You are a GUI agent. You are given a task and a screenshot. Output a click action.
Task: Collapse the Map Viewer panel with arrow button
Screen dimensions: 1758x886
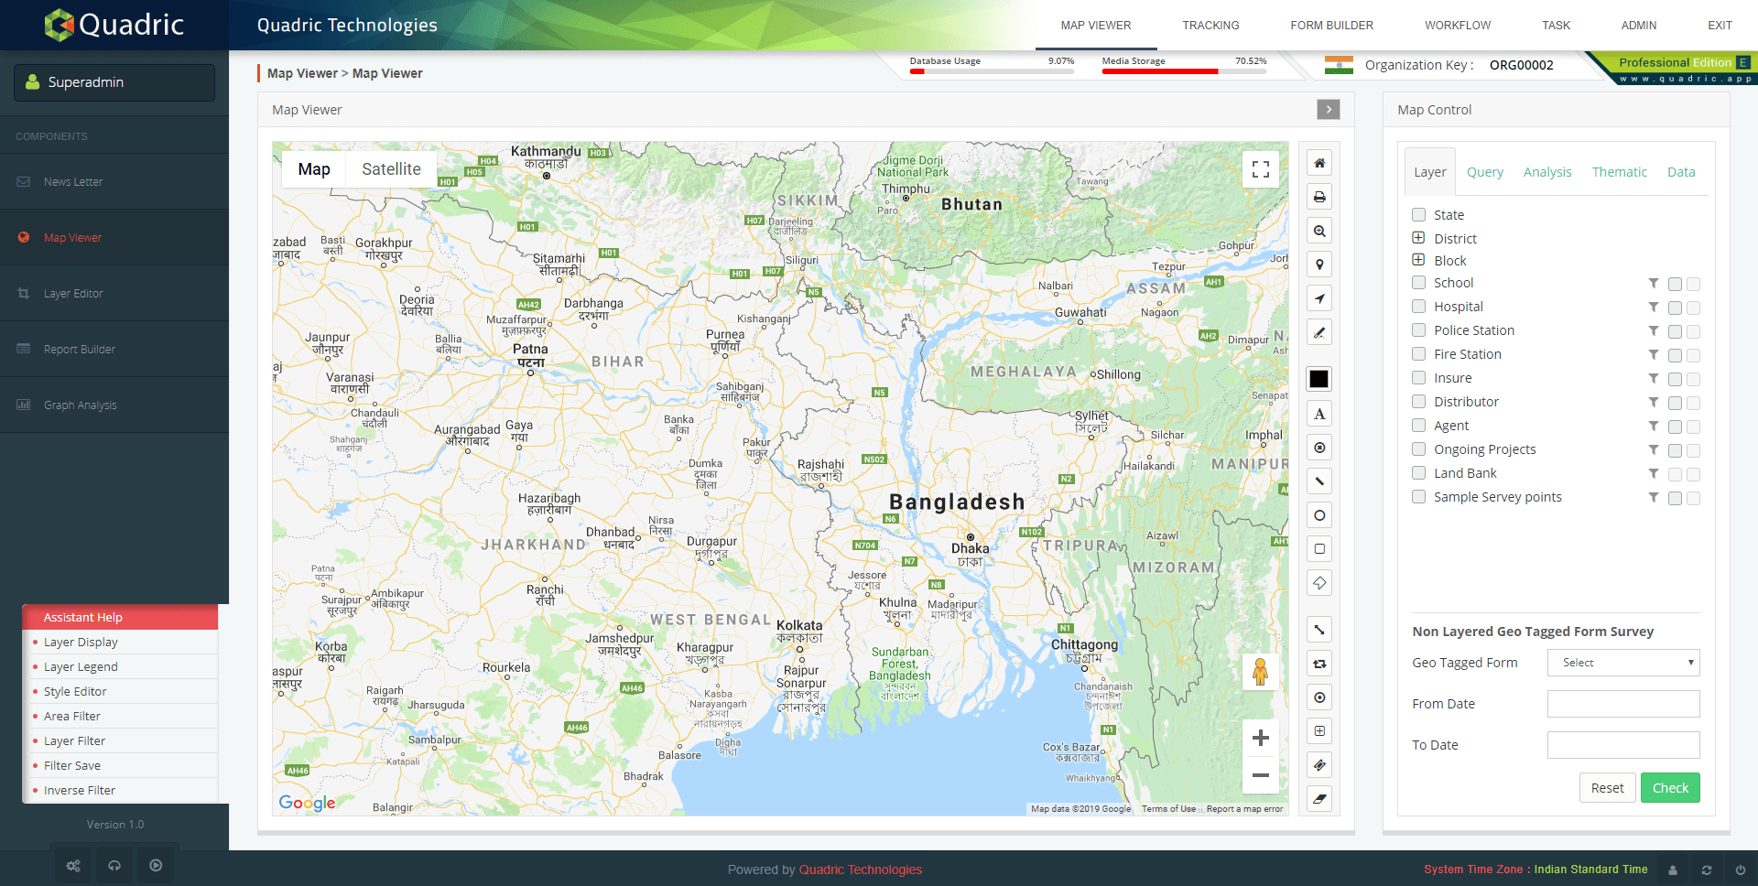click(x=1329, y=110)
